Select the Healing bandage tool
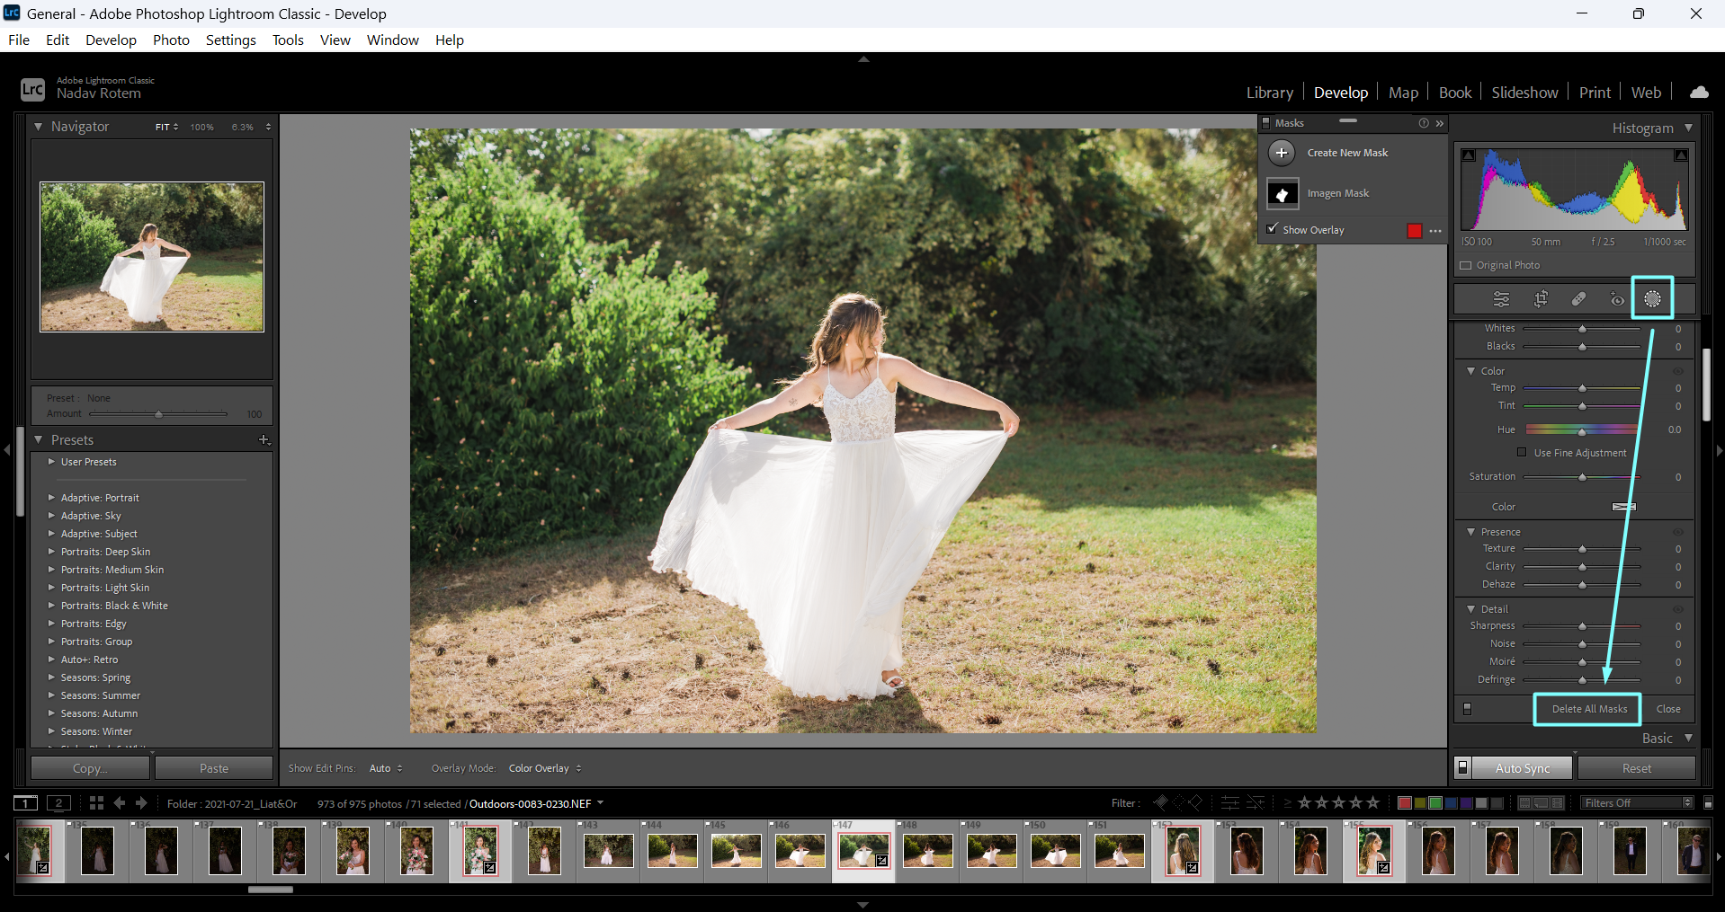The height and width of the screenshot is (912, 1725). (x=1578, y=299)
